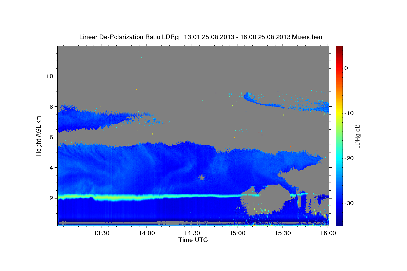407x271 pixels.
Task: Click the height label '6'
Action: (x=51, y=137)
